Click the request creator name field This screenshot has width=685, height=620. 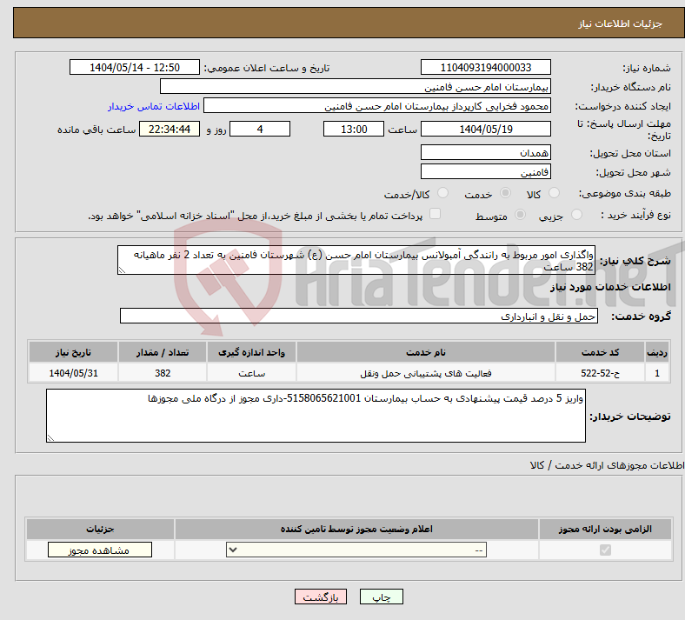point(377,106)
